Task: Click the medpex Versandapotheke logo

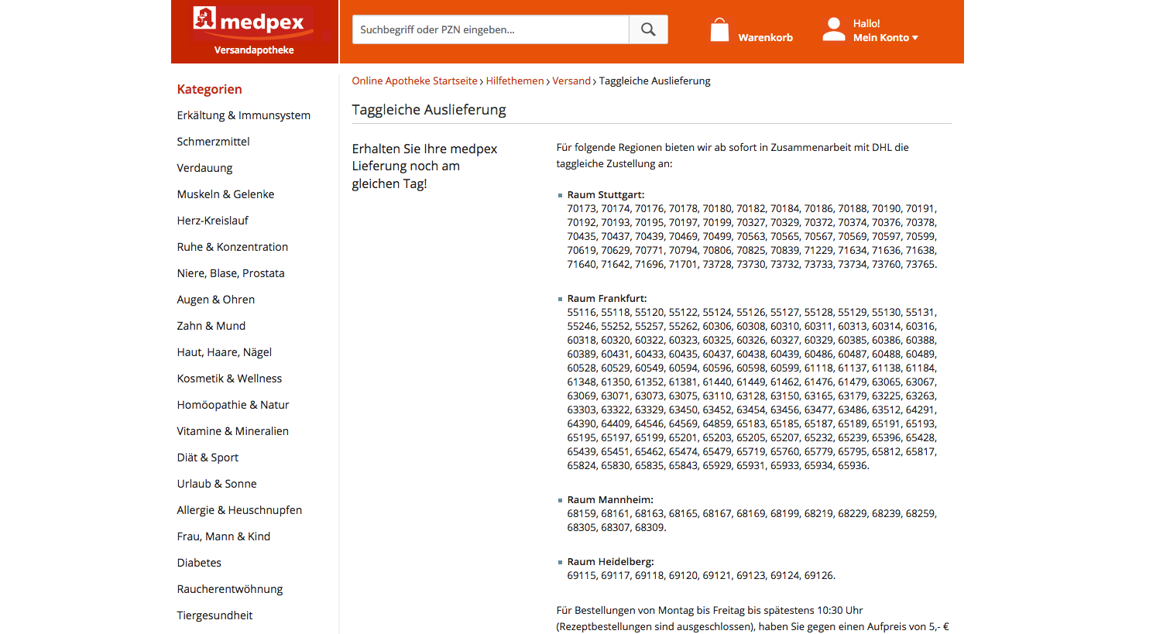Action: (254, 31)
